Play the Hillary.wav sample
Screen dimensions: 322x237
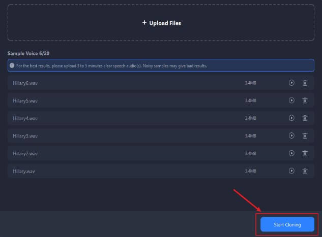[x=291, y=171]
